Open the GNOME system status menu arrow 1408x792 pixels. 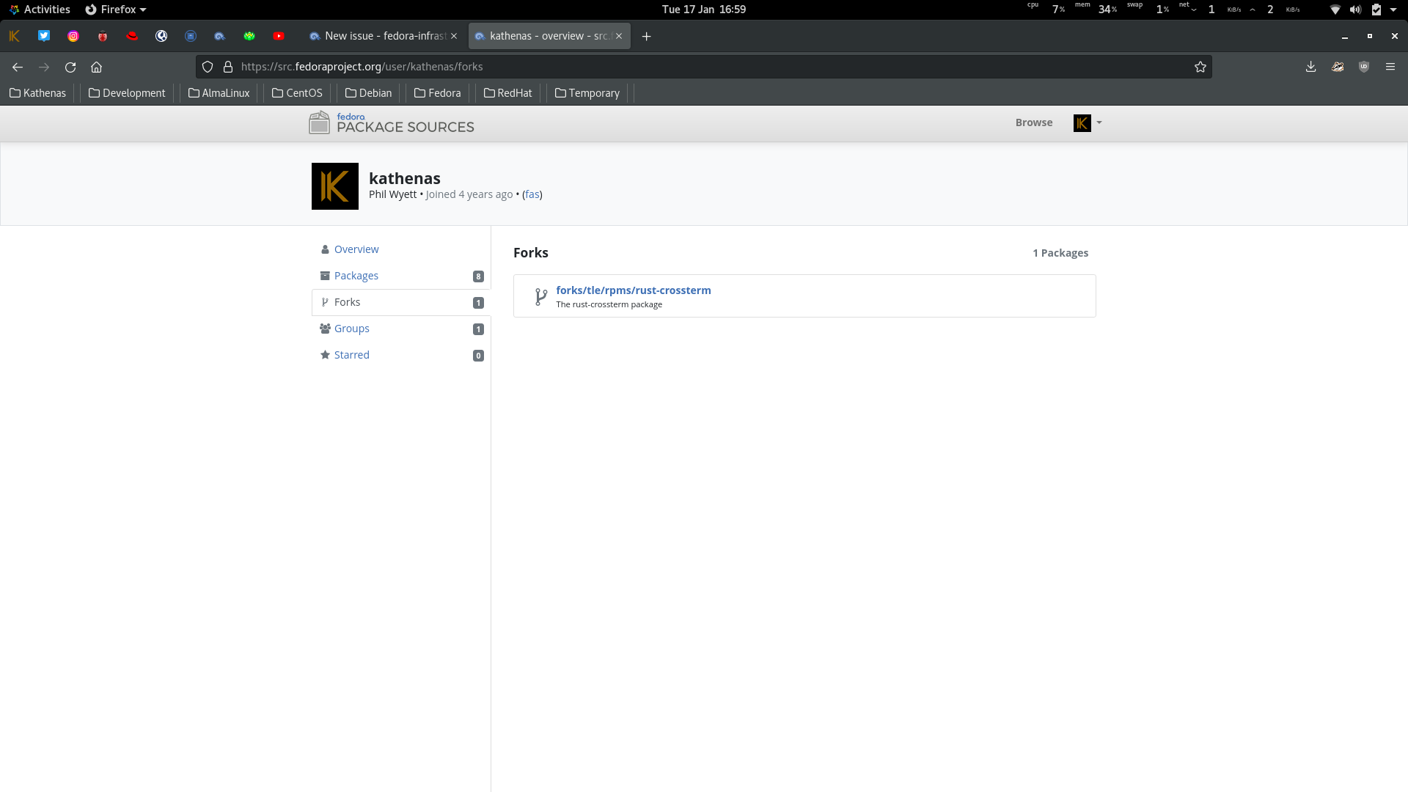tap(1393, 10)
